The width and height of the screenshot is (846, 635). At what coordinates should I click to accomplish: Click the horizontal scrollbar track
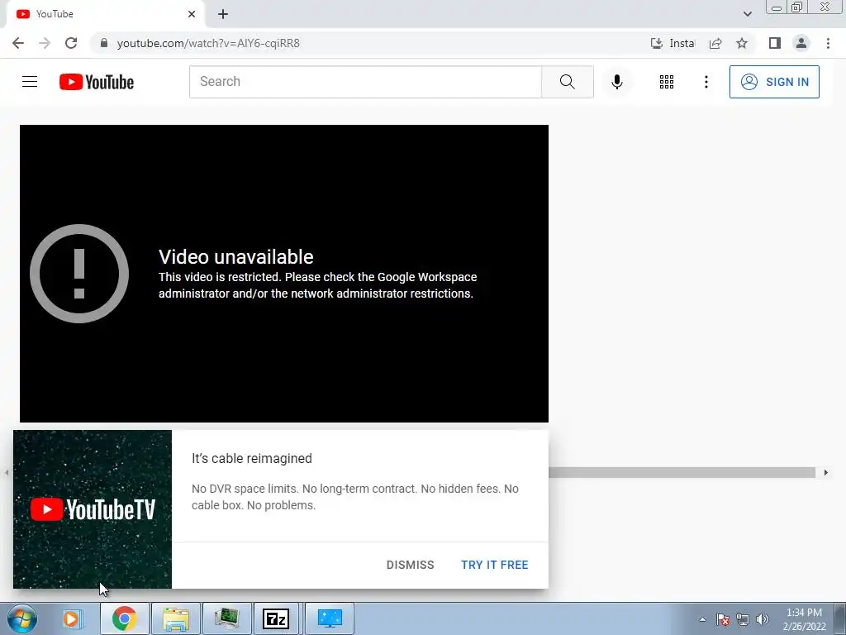682,472
